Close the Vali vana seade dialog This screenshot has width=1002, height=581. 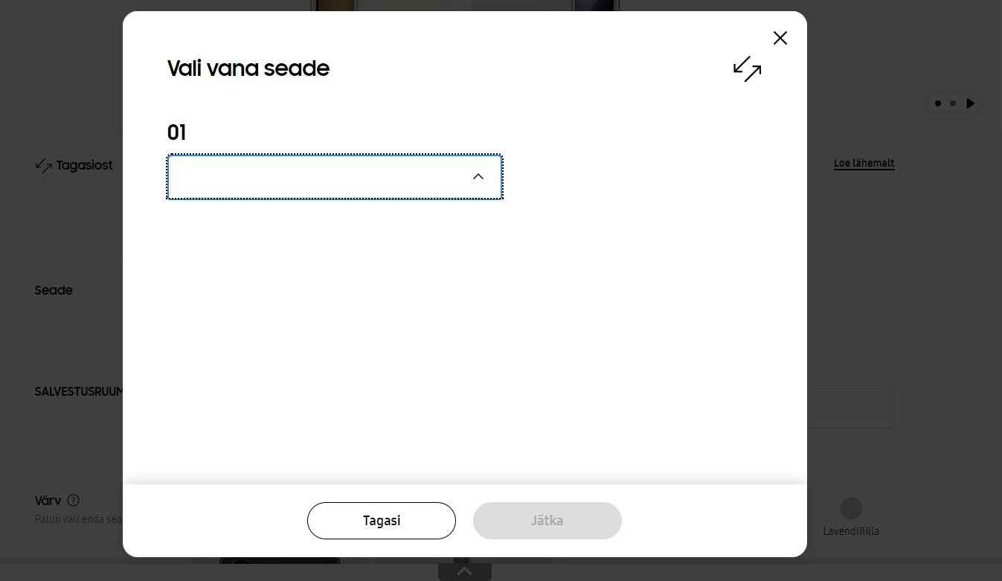(x=780, y=38)
